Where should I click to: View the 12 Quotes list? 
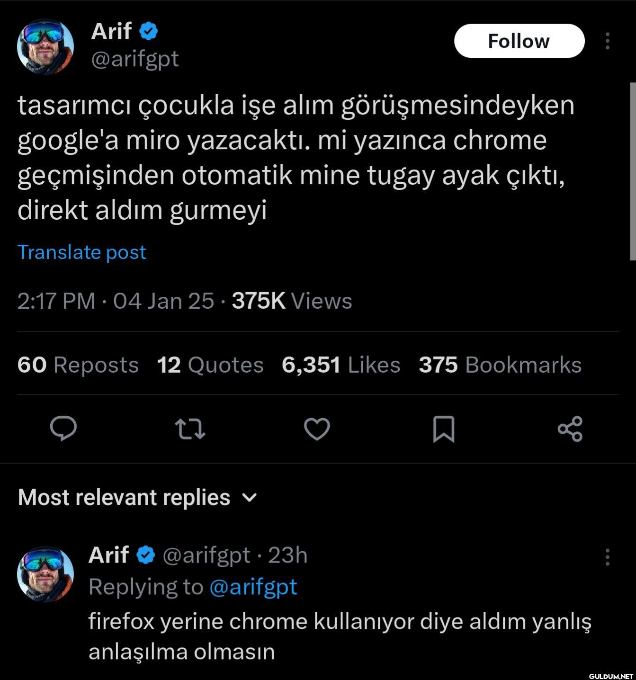210,365
